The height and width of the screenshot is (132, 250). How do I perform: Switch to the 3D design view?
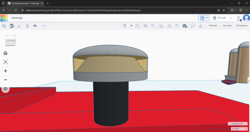pyautogui.click(x=204, y=18)
